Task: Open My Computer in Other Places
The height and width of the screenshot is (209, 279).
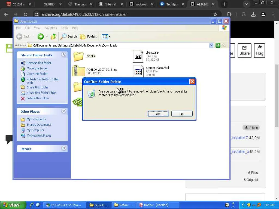Action: (x=35, y=130)
